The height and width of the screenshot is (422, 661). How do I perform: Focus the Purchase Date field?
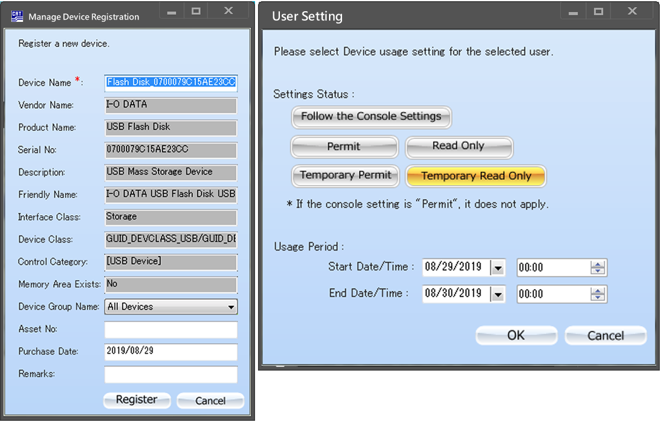pos(171,352)
